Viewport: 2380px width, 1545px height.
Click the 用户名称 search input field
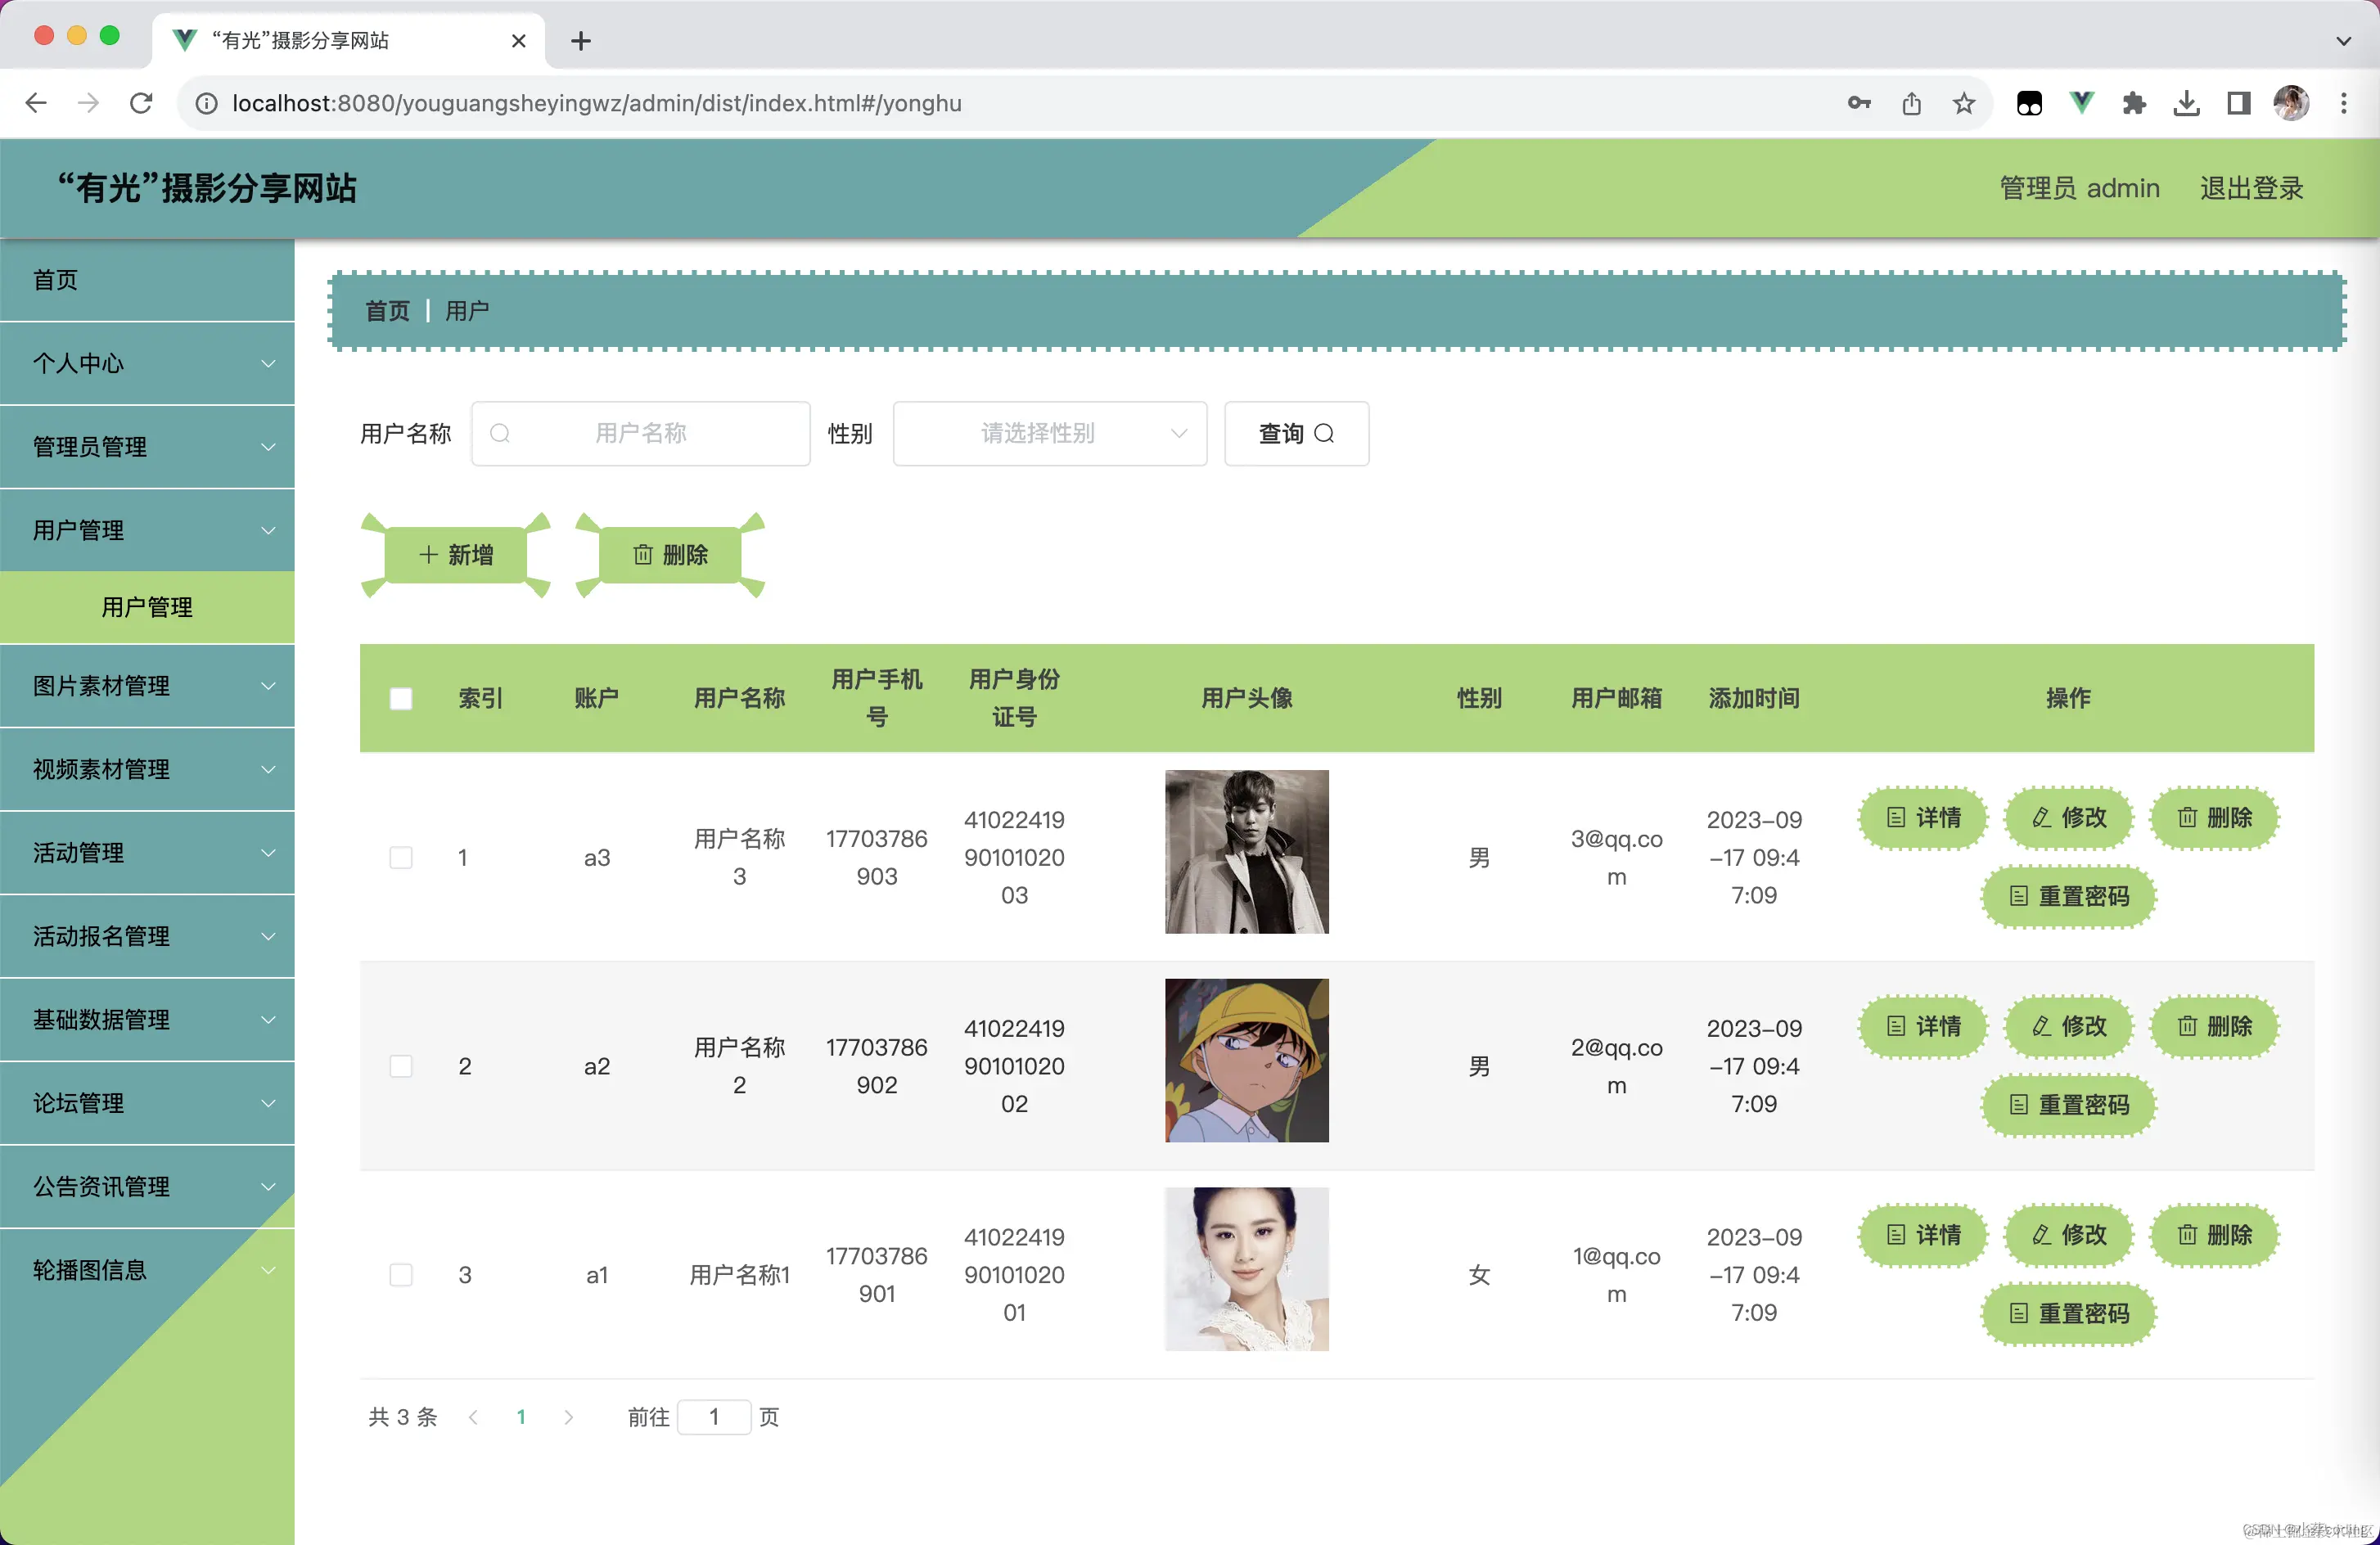(641, 433)
